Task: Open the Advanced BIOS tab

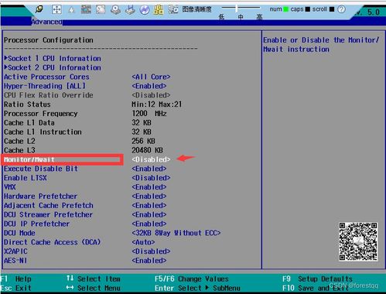Action: tap(46, 22)
